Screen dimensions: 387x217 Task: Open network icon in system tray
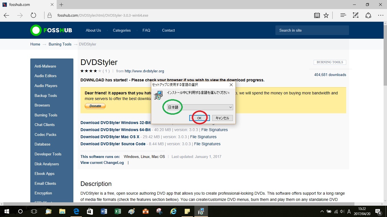[336, 211]
